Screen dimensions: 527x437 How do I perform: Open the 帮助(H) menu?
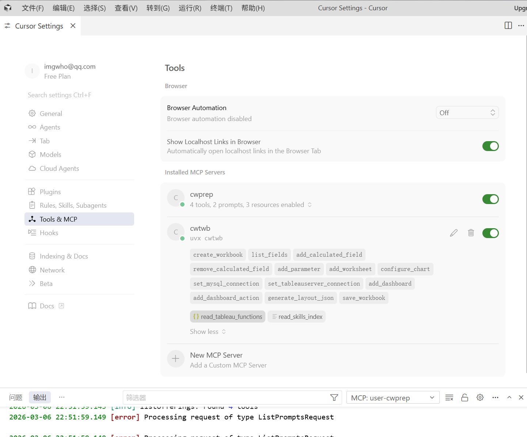(x=253, y=8)
